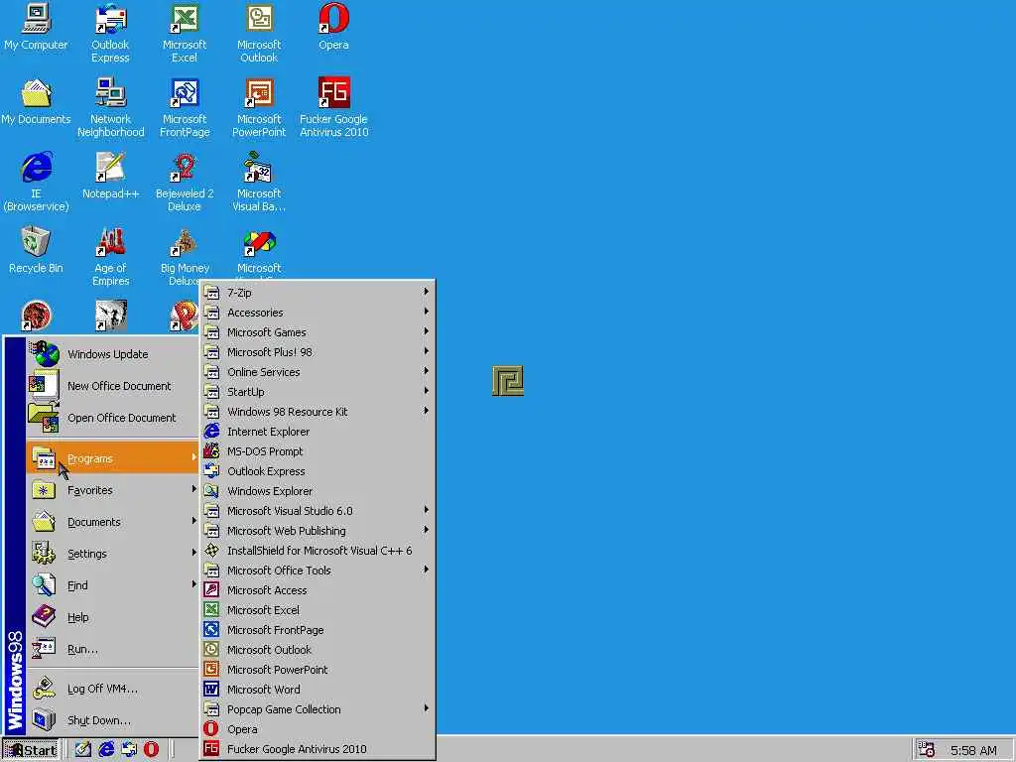Click the Outlook Express quick launch icon
The width and height of the screenshot is (1016, 762).
(129, 750)
